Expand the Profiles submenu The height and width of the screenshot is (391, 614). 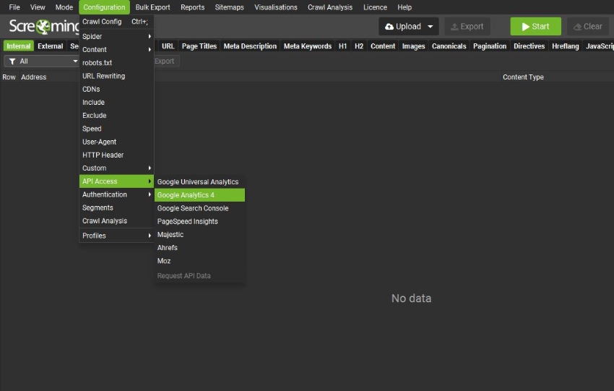pyautogui.click(x=116, y=236)
